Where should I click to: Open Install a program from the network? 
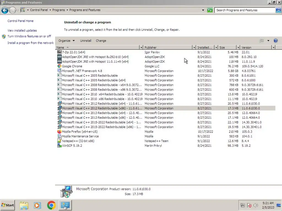click(x=30, y=43)
